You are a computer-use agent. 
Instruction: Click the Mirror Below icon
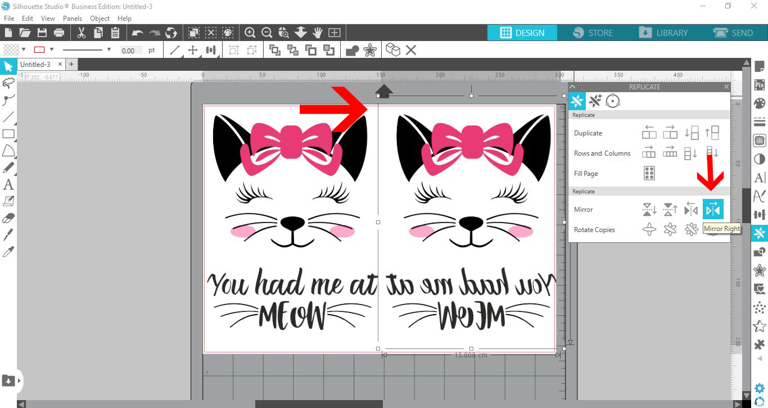coord(649,210)
